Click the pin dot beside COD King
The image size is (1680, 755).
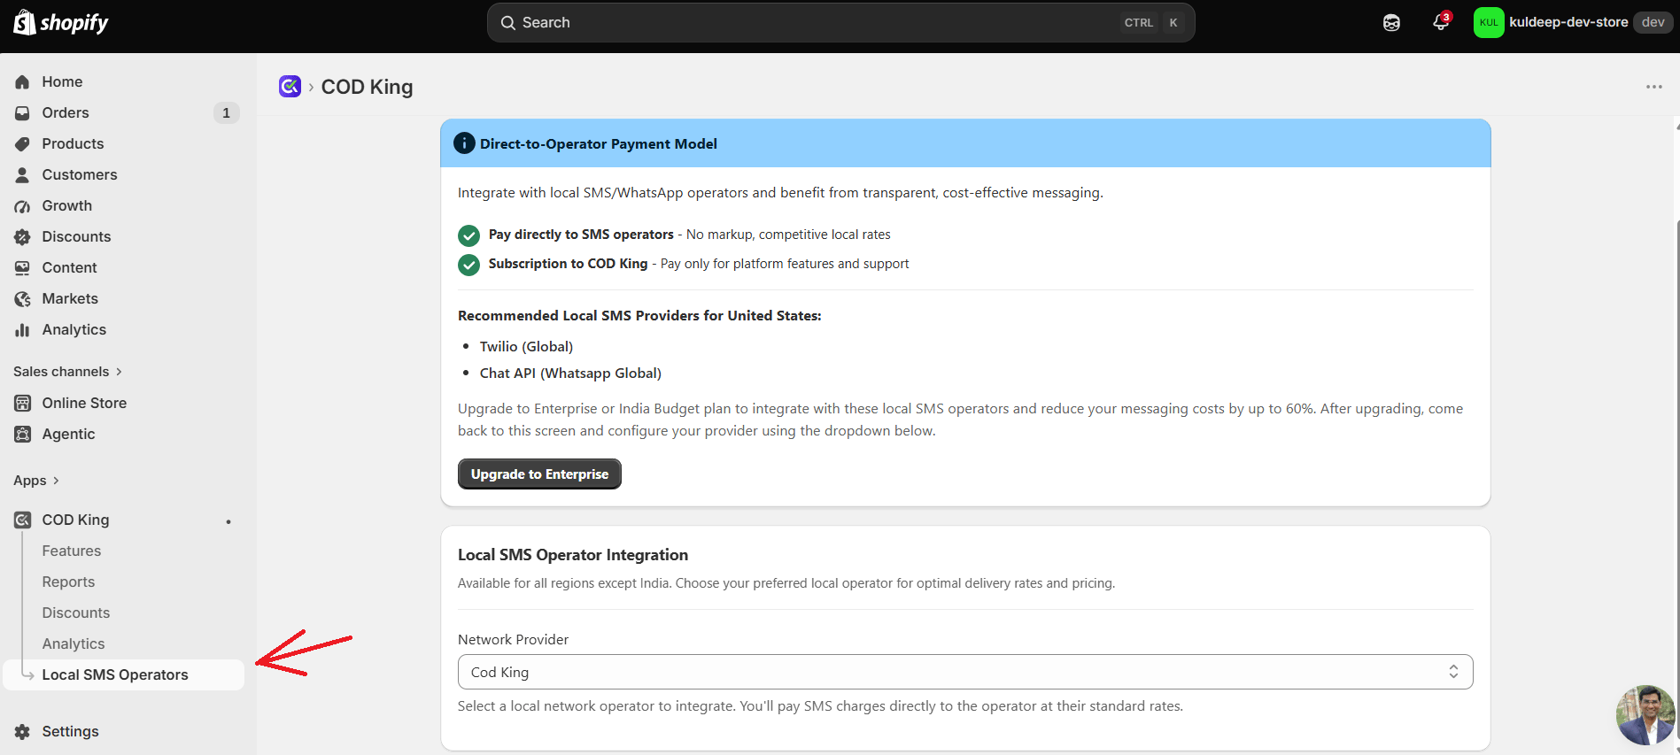228,521
